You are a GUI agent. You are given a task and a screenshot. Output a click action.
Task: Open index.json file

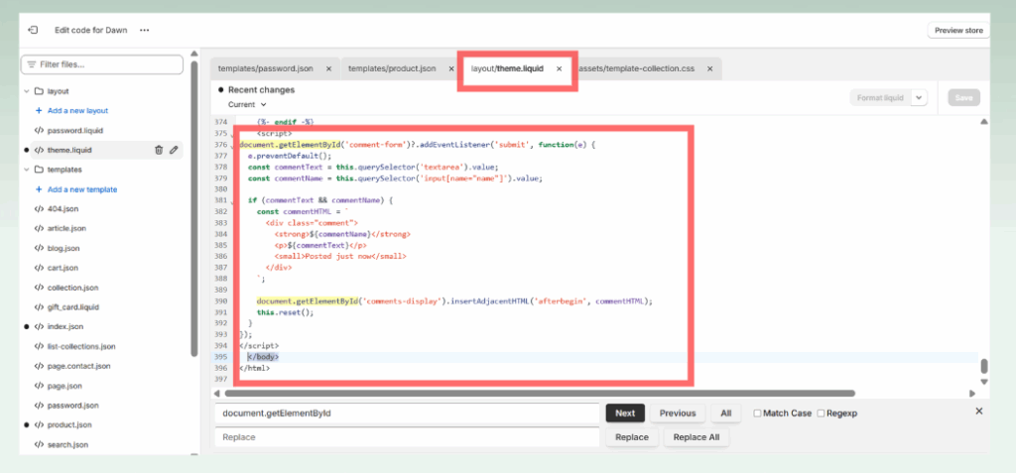[65, 326]
